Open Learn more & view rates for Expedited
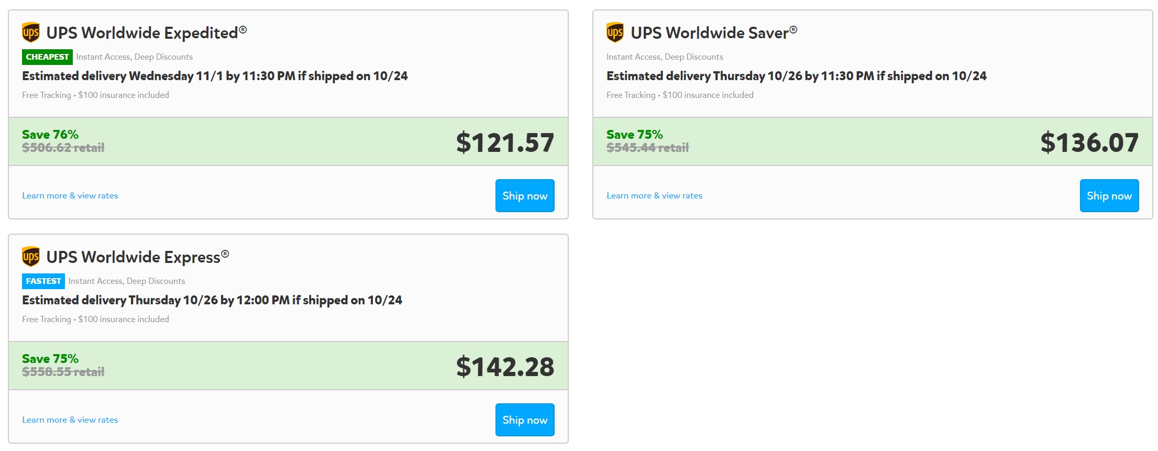 70,195
